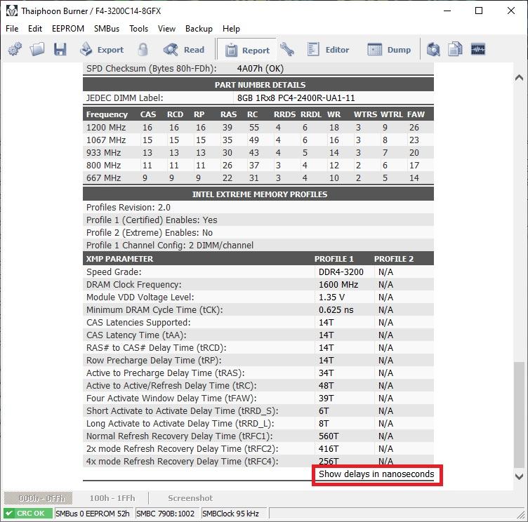Click the CRC OK status indicator

(28, 514)
